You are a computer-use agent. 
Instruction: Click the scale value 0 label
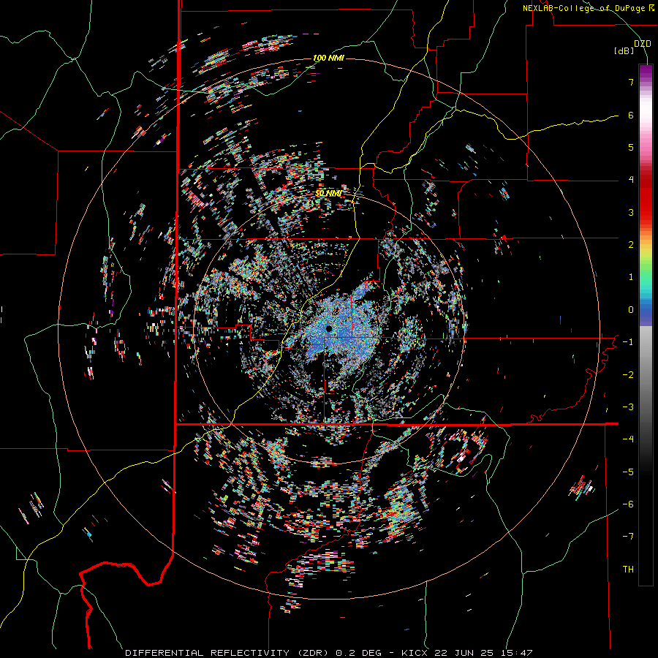(631, 310)
